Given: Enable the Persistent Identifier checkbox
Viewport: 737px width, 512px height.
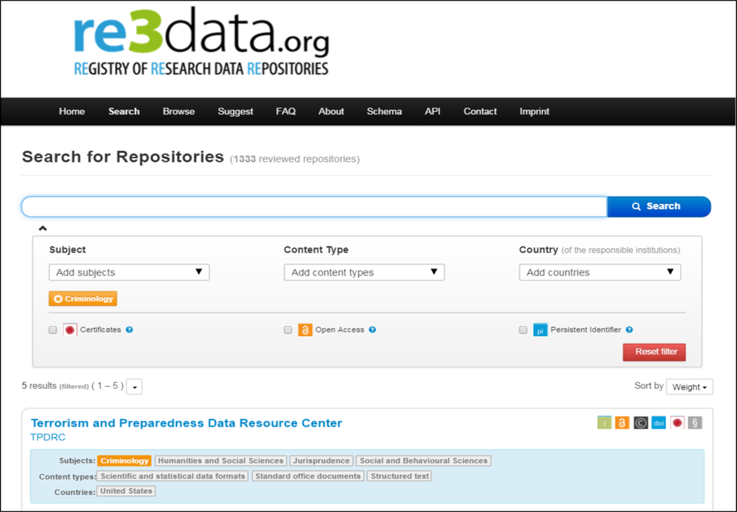Looking at the screenshot, I should (x=523, y=329).
